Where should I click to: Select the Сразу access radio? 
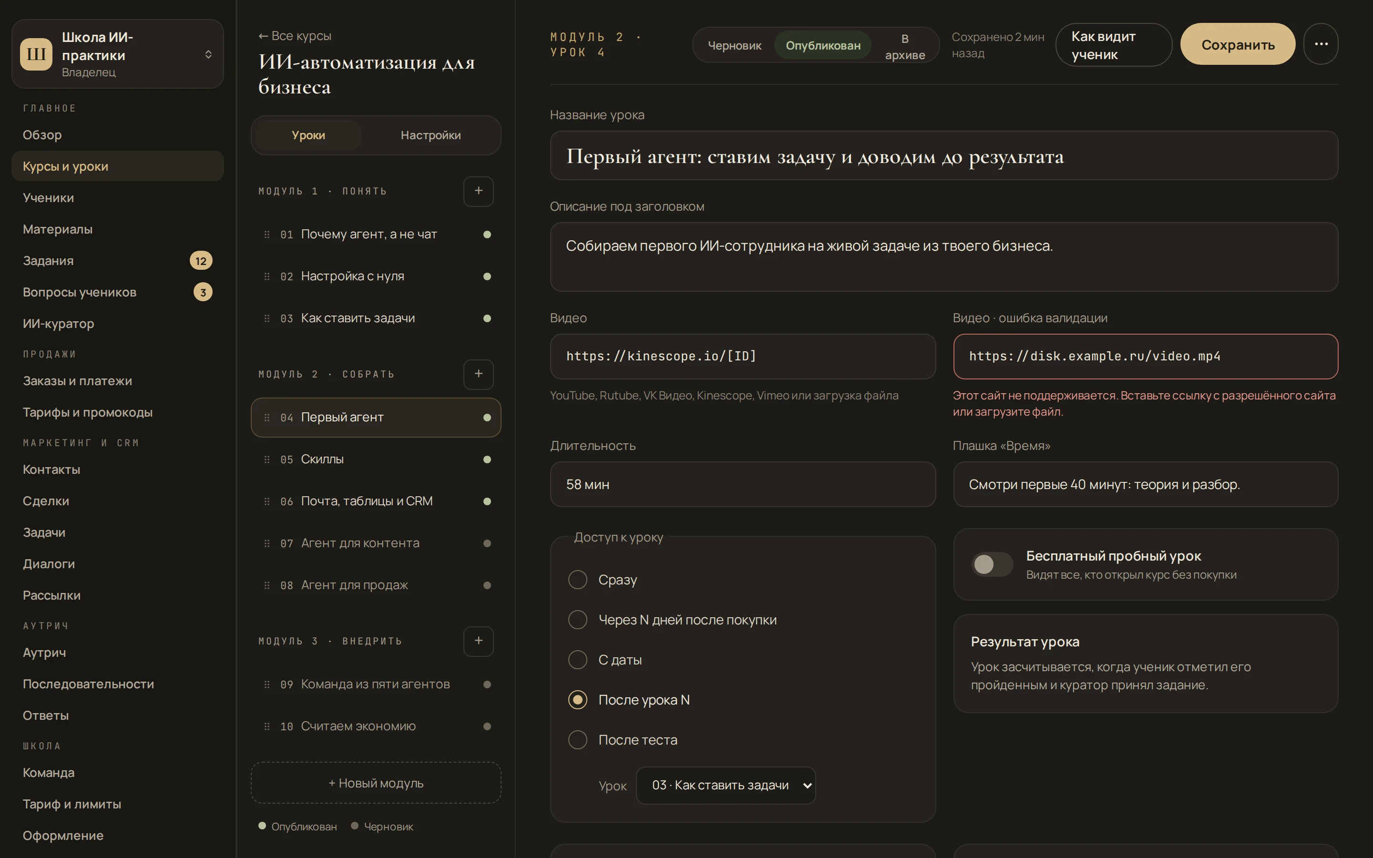578,579
